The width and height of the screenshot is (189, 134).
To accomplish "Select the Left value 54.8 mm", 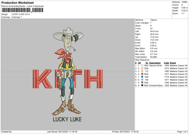I will [x=154, y=31].
